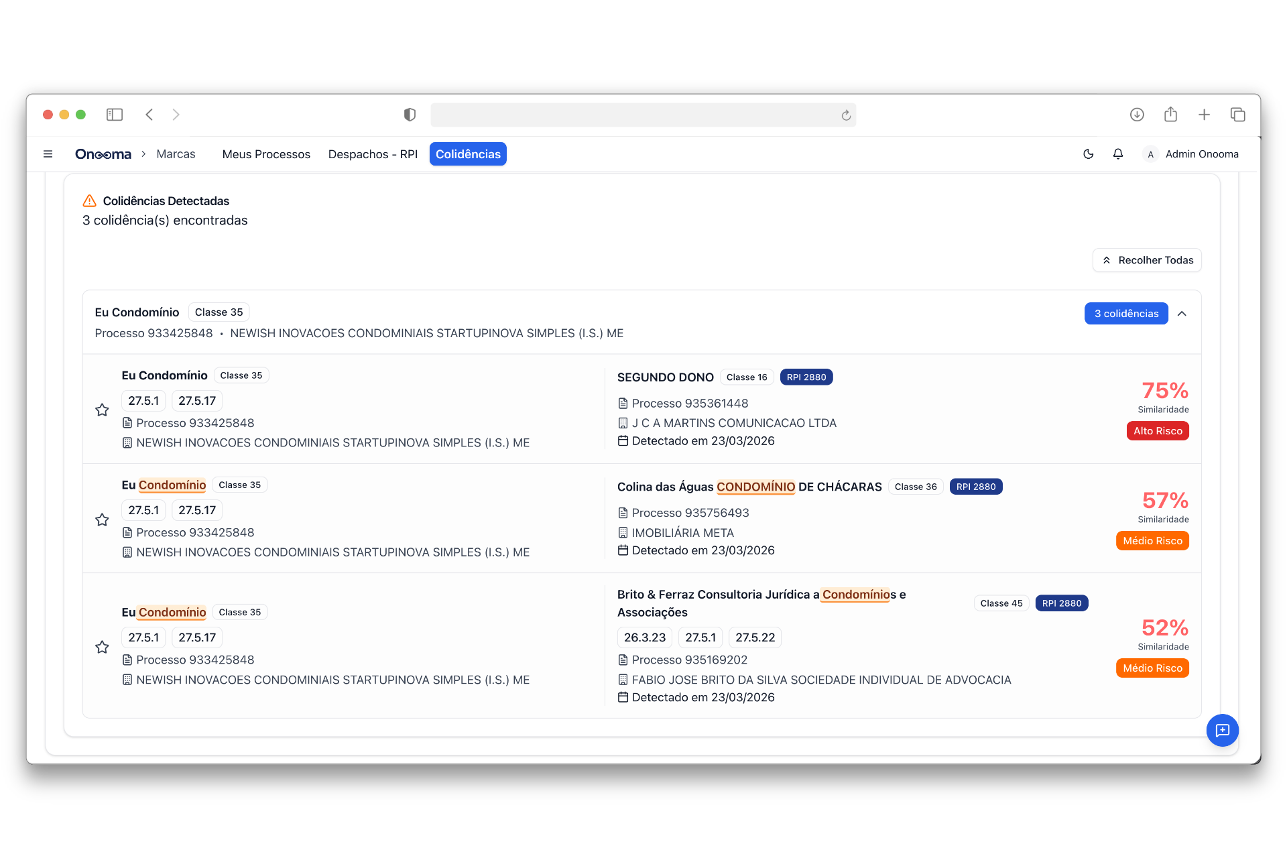Reload the page with the refresh icon
Screen dimensions: 1287x858
(845, 115)
